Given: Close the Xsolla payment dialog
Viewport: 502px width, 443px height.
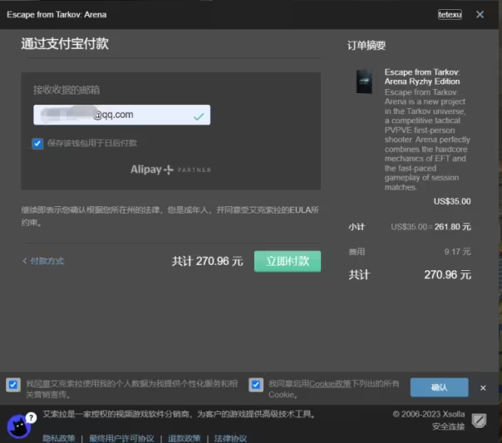Looking at the screenshot, I should tap(480, 14).
